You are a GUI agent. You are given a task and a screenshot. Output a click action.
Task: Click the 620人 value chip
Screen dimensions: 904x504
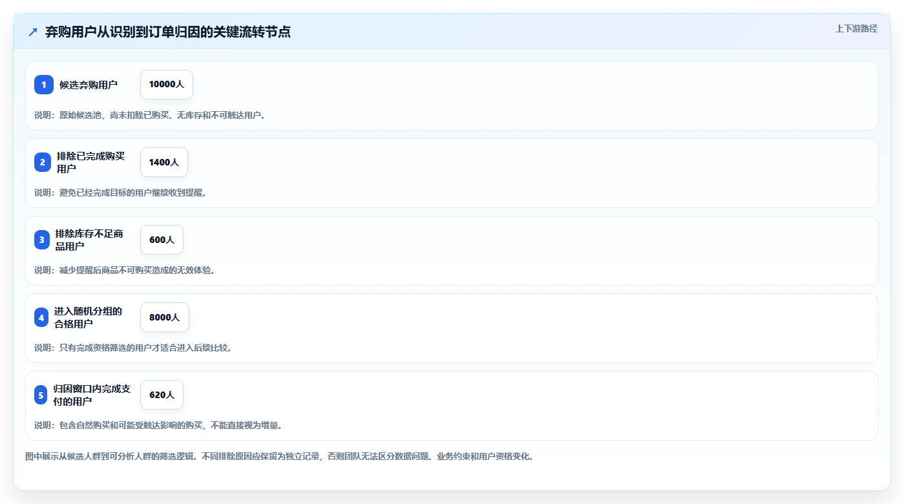162,395
